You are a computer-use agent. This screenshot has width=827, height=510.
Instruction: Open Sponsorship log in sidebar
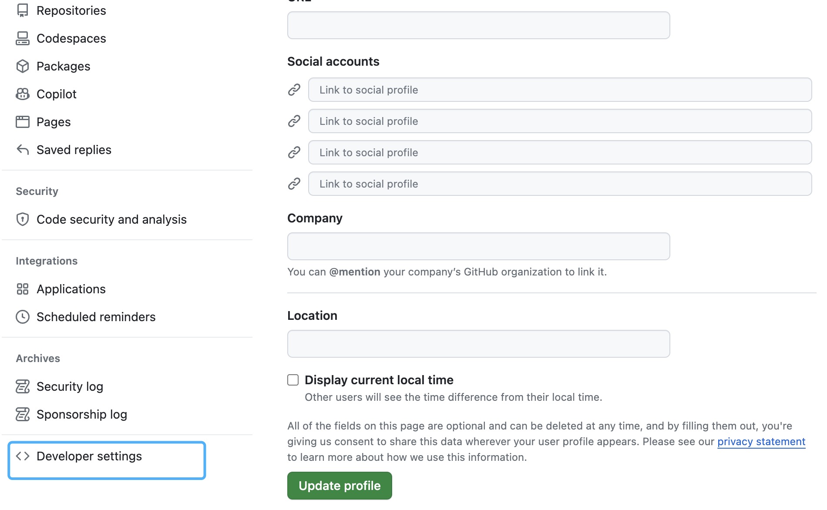click(x=81, y=414)
